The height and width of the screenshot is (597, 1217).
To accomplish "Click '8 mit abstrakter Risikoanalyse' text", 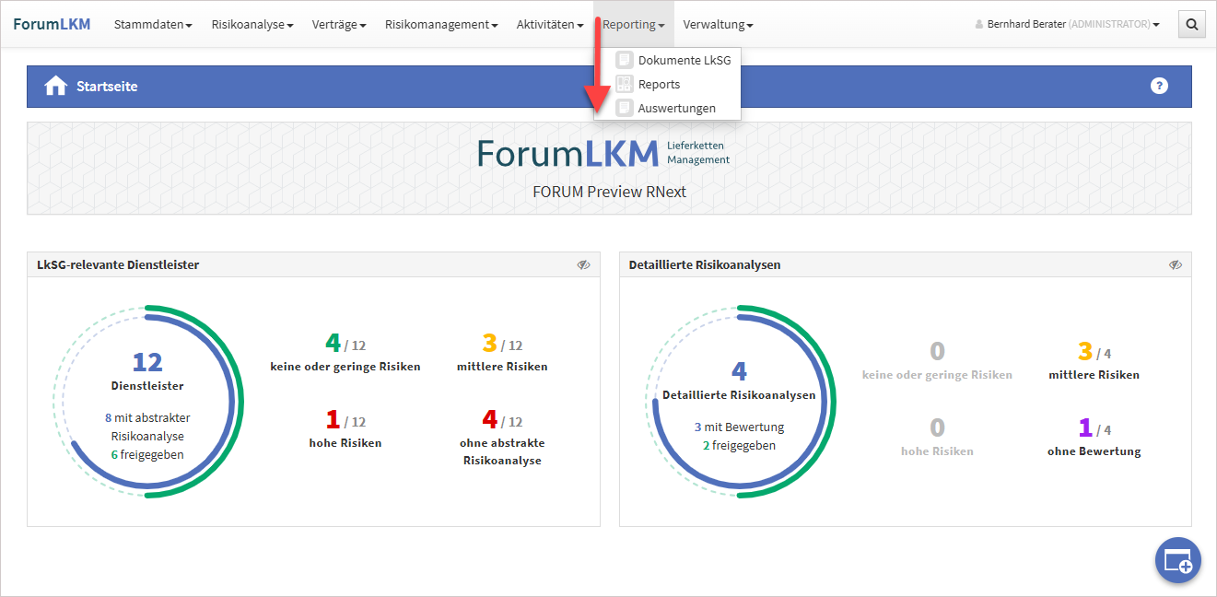I will [x=147, y=427].
